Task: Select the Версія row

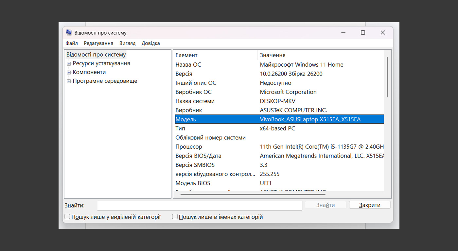Action: [279, 74]
